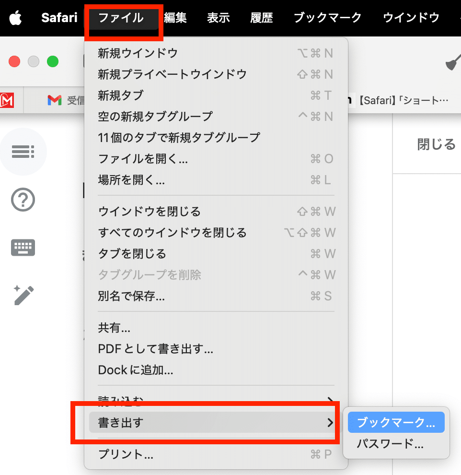Screen dimensions: 461x475
Task: Select 新規ウインドウ from the menu
Action: (216, 53)
